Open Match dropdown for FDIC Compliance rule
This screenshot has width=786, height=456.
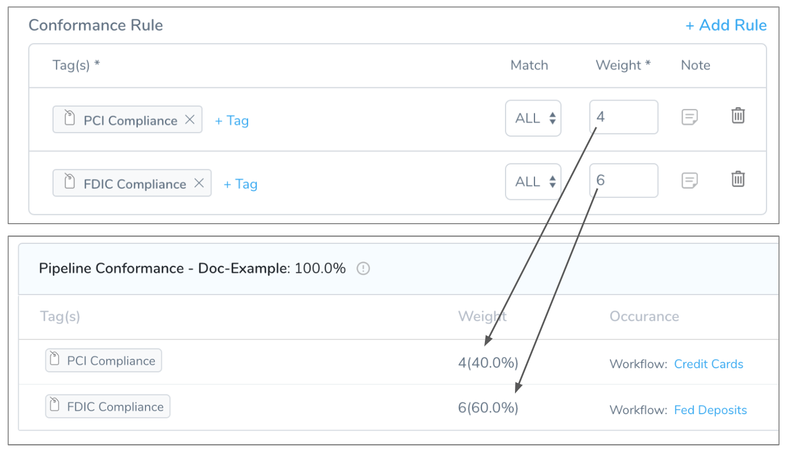[533, 181]
